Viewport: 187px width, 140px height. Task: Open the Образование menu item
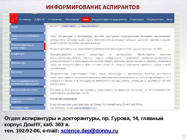(72, 19)
